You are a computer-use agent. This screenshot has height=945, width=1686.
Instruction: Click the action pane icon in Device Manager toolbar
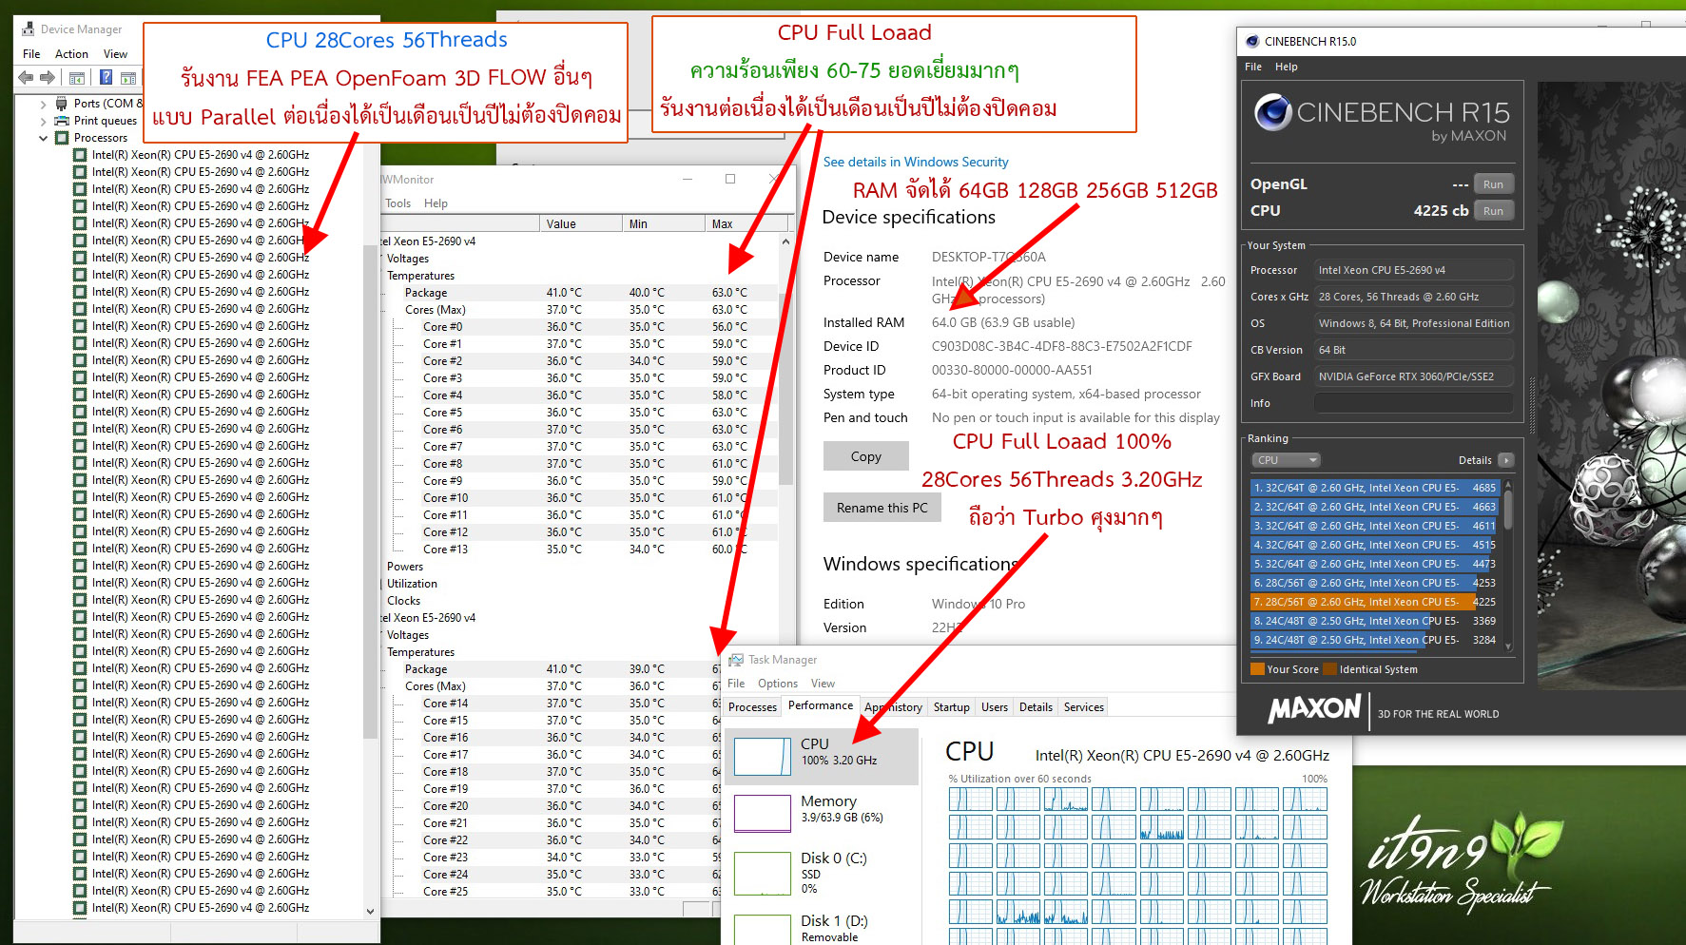(x=128, y=78)
